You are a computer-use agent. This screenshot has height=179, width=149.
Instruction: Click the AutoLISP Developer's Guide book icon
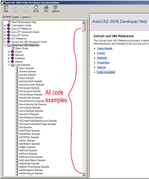coord(9,32)
